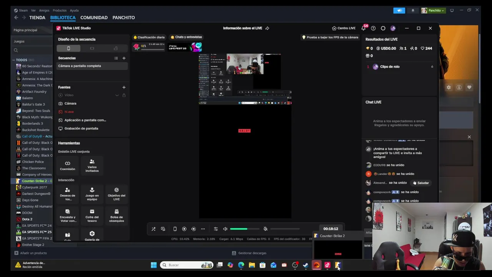Screen dimensions: 492x277
Task: Add a new scene in Secuencias
Action: click(124, 58)
